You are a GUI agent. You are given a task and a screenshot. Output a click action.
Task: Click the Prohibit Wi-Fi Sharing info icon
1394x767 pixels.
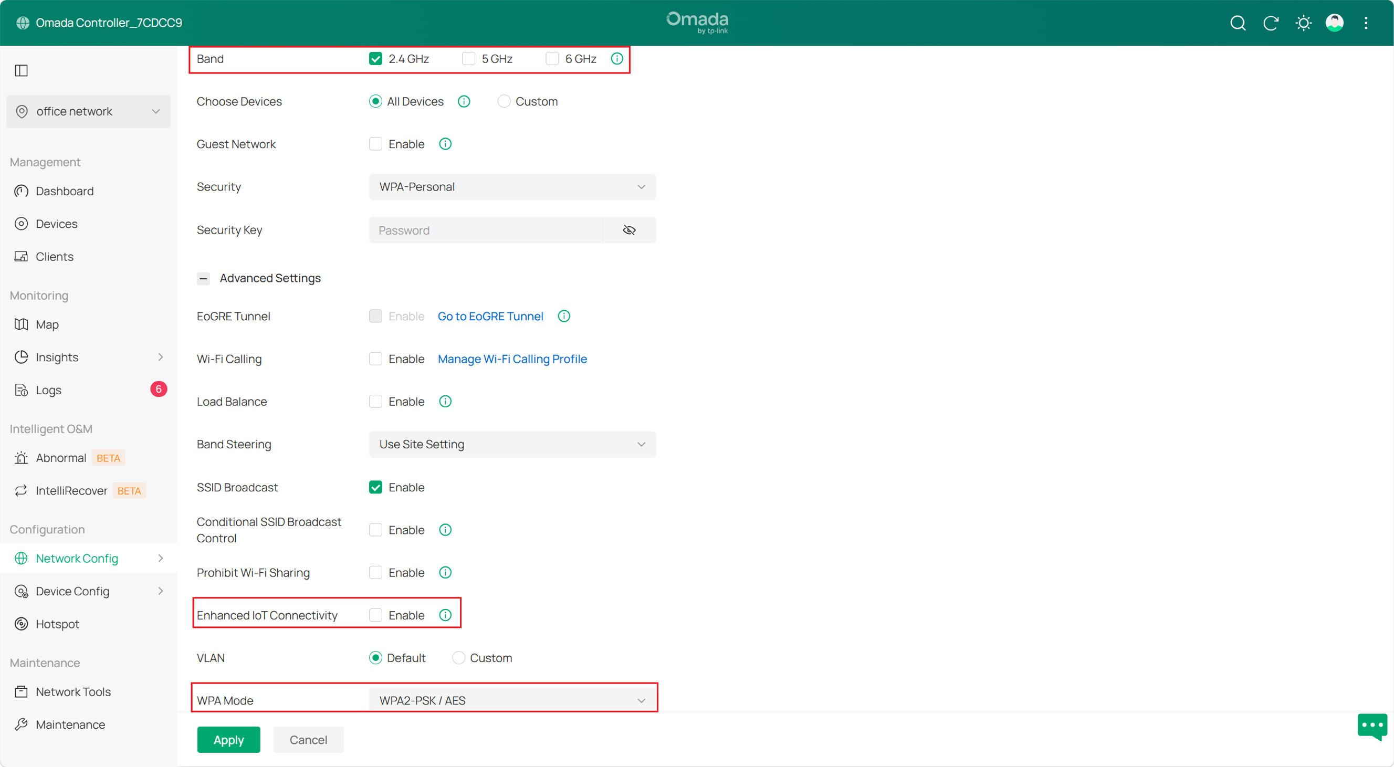tap(445, 572)
